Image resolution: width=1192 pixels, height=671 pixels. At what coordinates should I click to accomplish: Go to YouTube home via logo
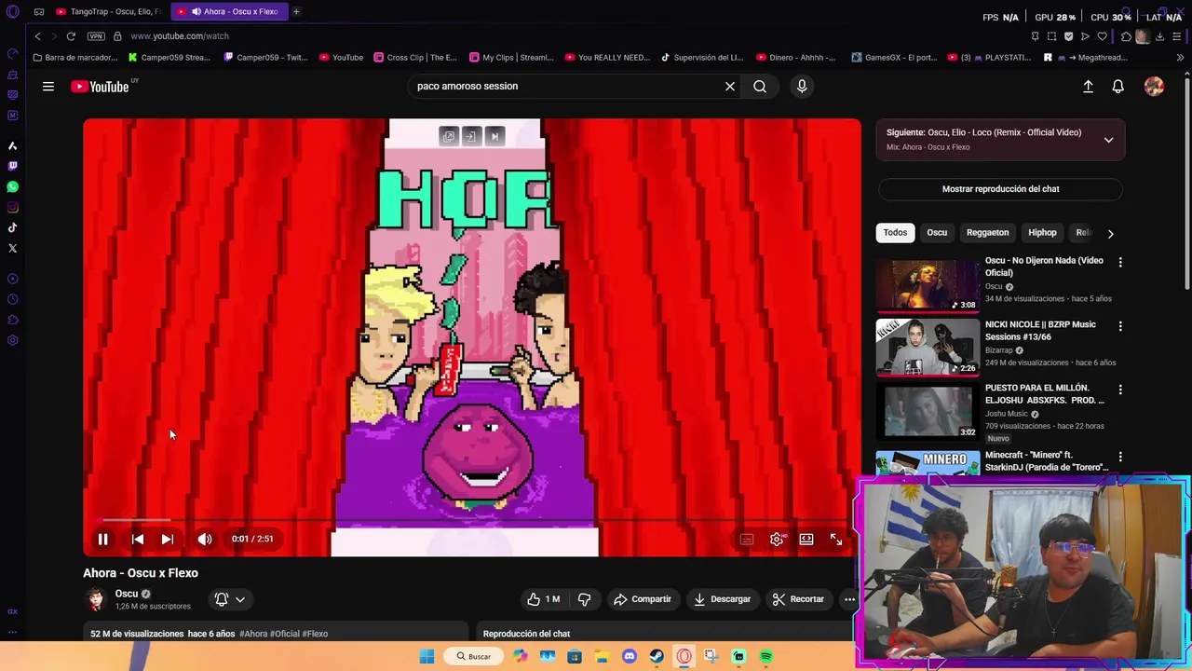[100, 87]
